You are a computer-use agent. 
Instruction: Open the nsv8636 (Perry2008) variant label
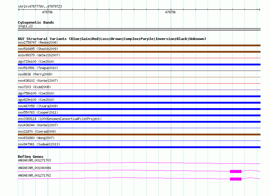pos(35,74)
